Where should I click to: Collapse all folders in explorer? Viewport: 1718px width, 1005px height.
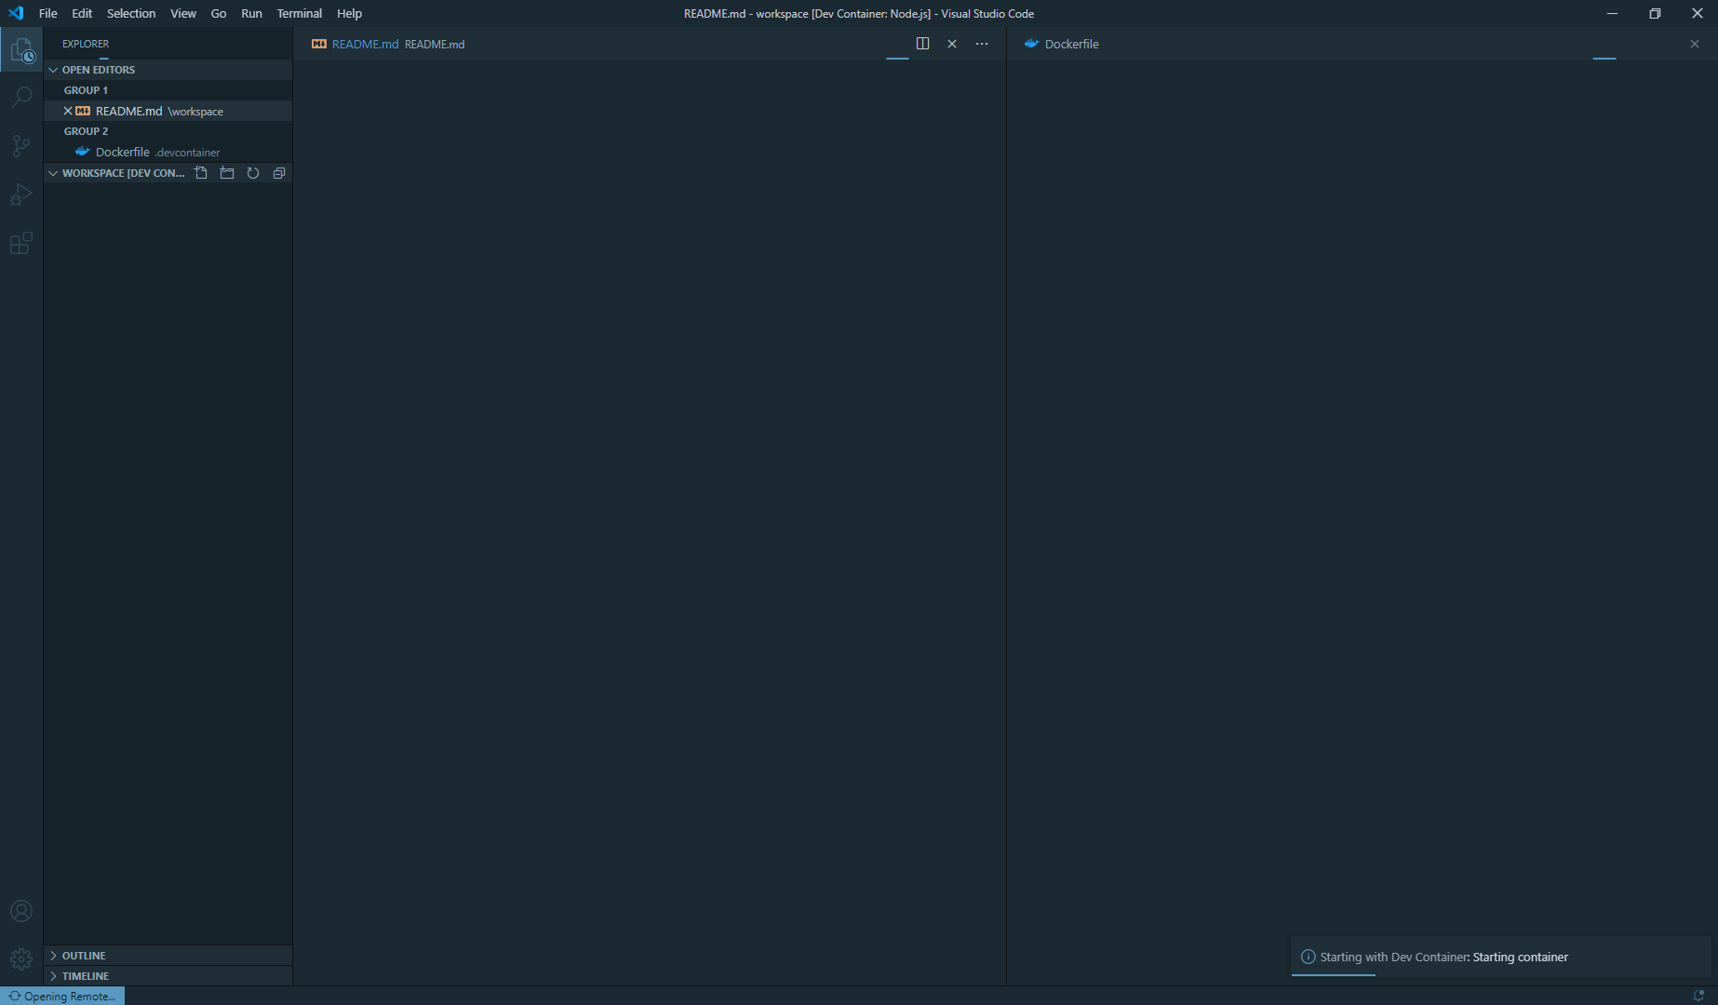[279, 173]
